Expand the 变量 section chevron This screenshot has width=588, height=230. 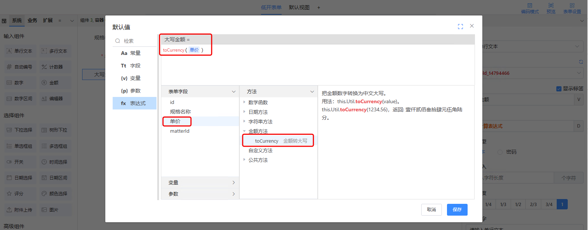[x=233, y=183]
